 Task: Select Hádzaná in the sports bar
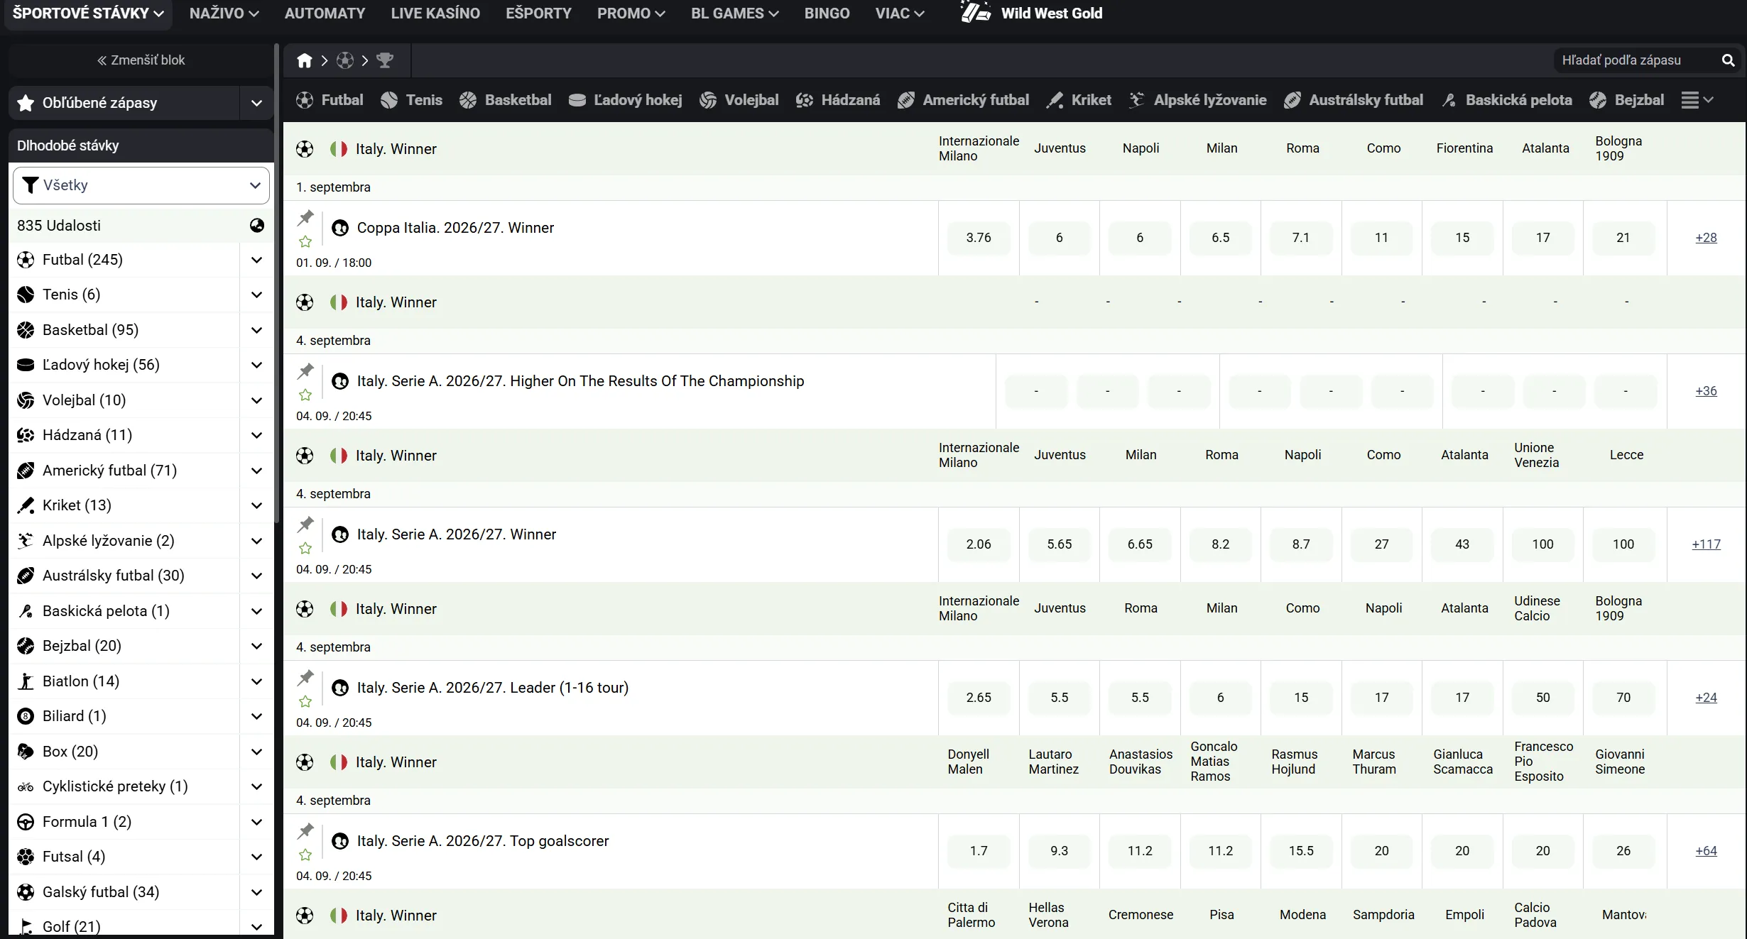click(x=837, y=100)
